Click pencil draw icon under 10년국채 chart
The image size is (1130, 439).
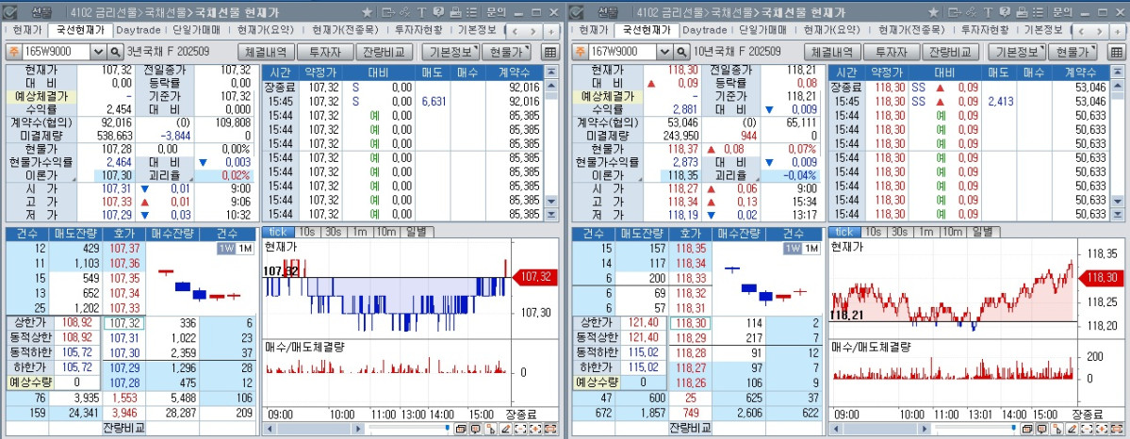(1072, 429)
